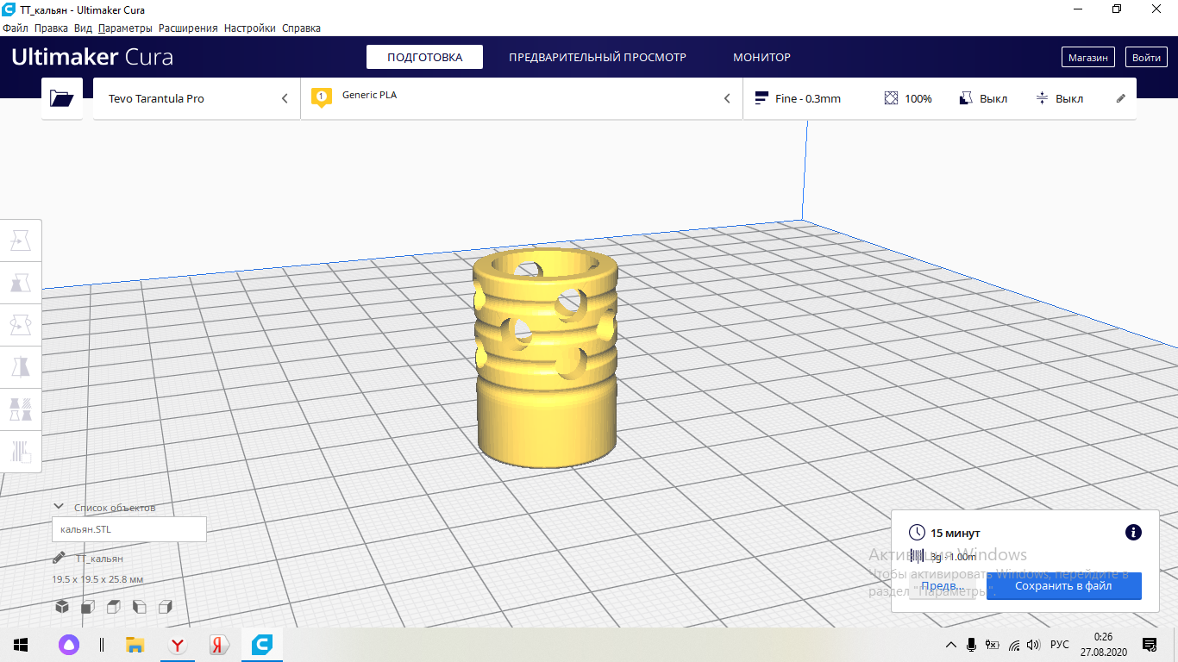Viewport: 1178px width, 662px height.
Task: Switch to ПРЕДВАРИТЕЛЬНЫЙ ПРОСМОТР tab
Action: (597, 58)
